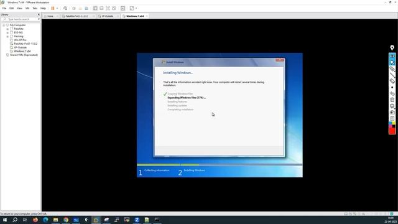Toggle the library sidebar view icon
The image size is (398, 224).
(95, 8)
